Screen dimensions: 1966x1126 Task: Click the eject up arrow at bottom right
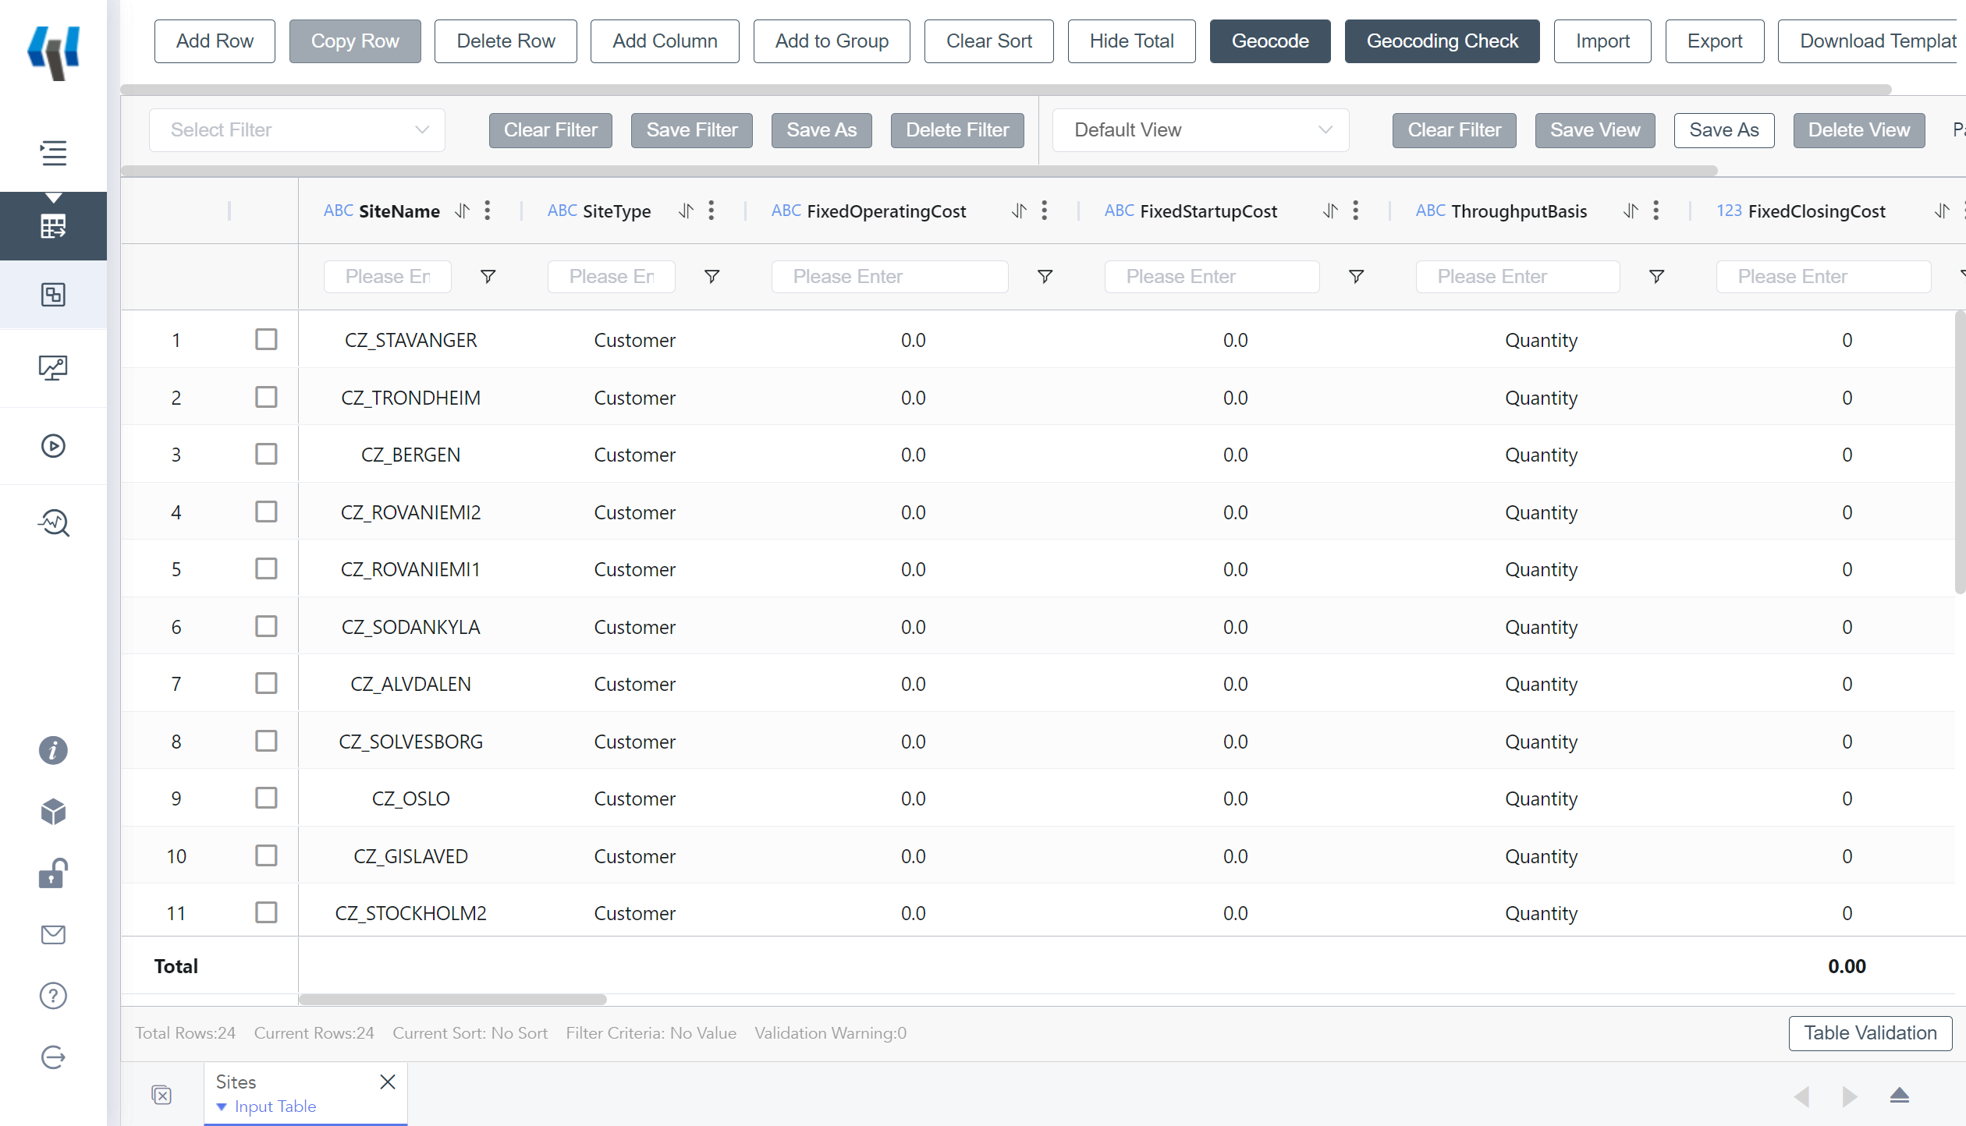[x=1900, y=1095]
